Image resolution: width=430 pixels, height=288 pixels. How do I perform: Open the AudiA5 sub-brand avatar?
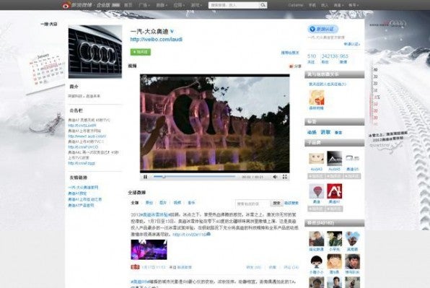pyautogui.click(x=335, y=159)
